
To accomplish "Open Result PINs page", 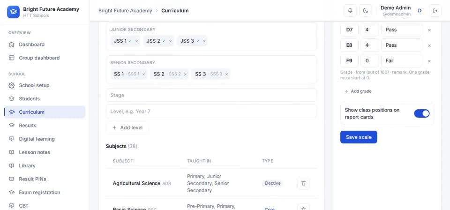I will pos(45,179).
